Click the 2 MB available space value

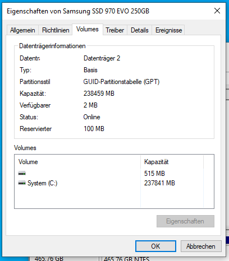click(x=90, y=105)
